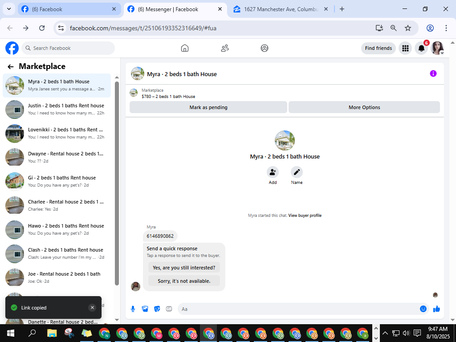This screenshot has width=456, height=342.
Task: Open Chrome zoom magnifier icon
Action: click(x=394, y=28)
